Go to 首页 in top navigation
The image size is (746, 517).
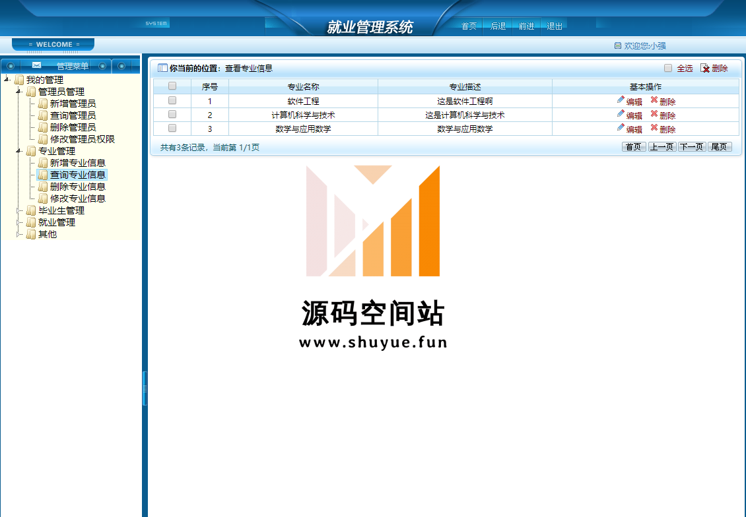click(469, 26)
